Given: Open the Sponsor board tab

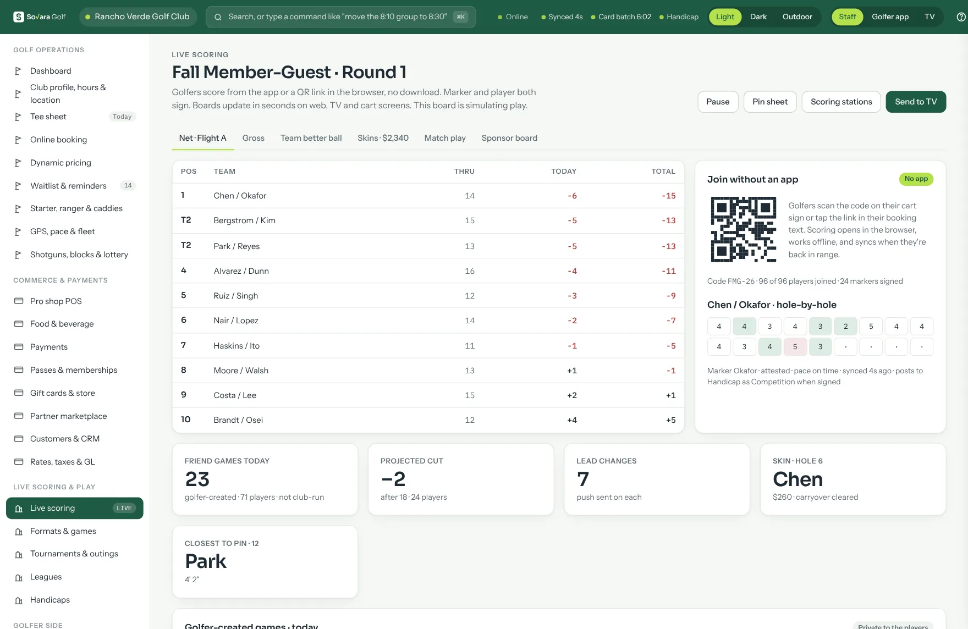Looking at the screenshot, I should (x=509, y=138).
